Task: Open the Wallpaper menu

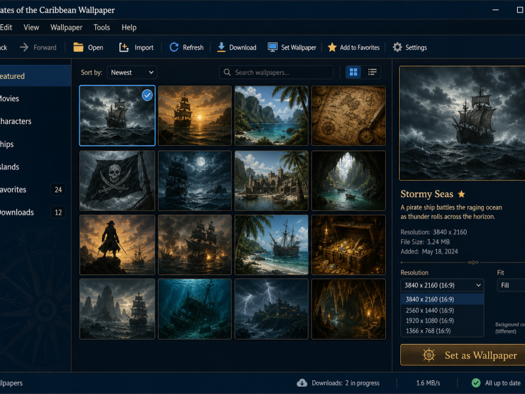Action: click(x=66, y=28)
